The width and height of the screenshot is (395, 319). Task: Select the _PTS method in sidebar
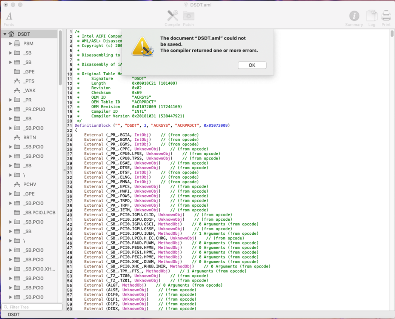(x=29, y=81)
